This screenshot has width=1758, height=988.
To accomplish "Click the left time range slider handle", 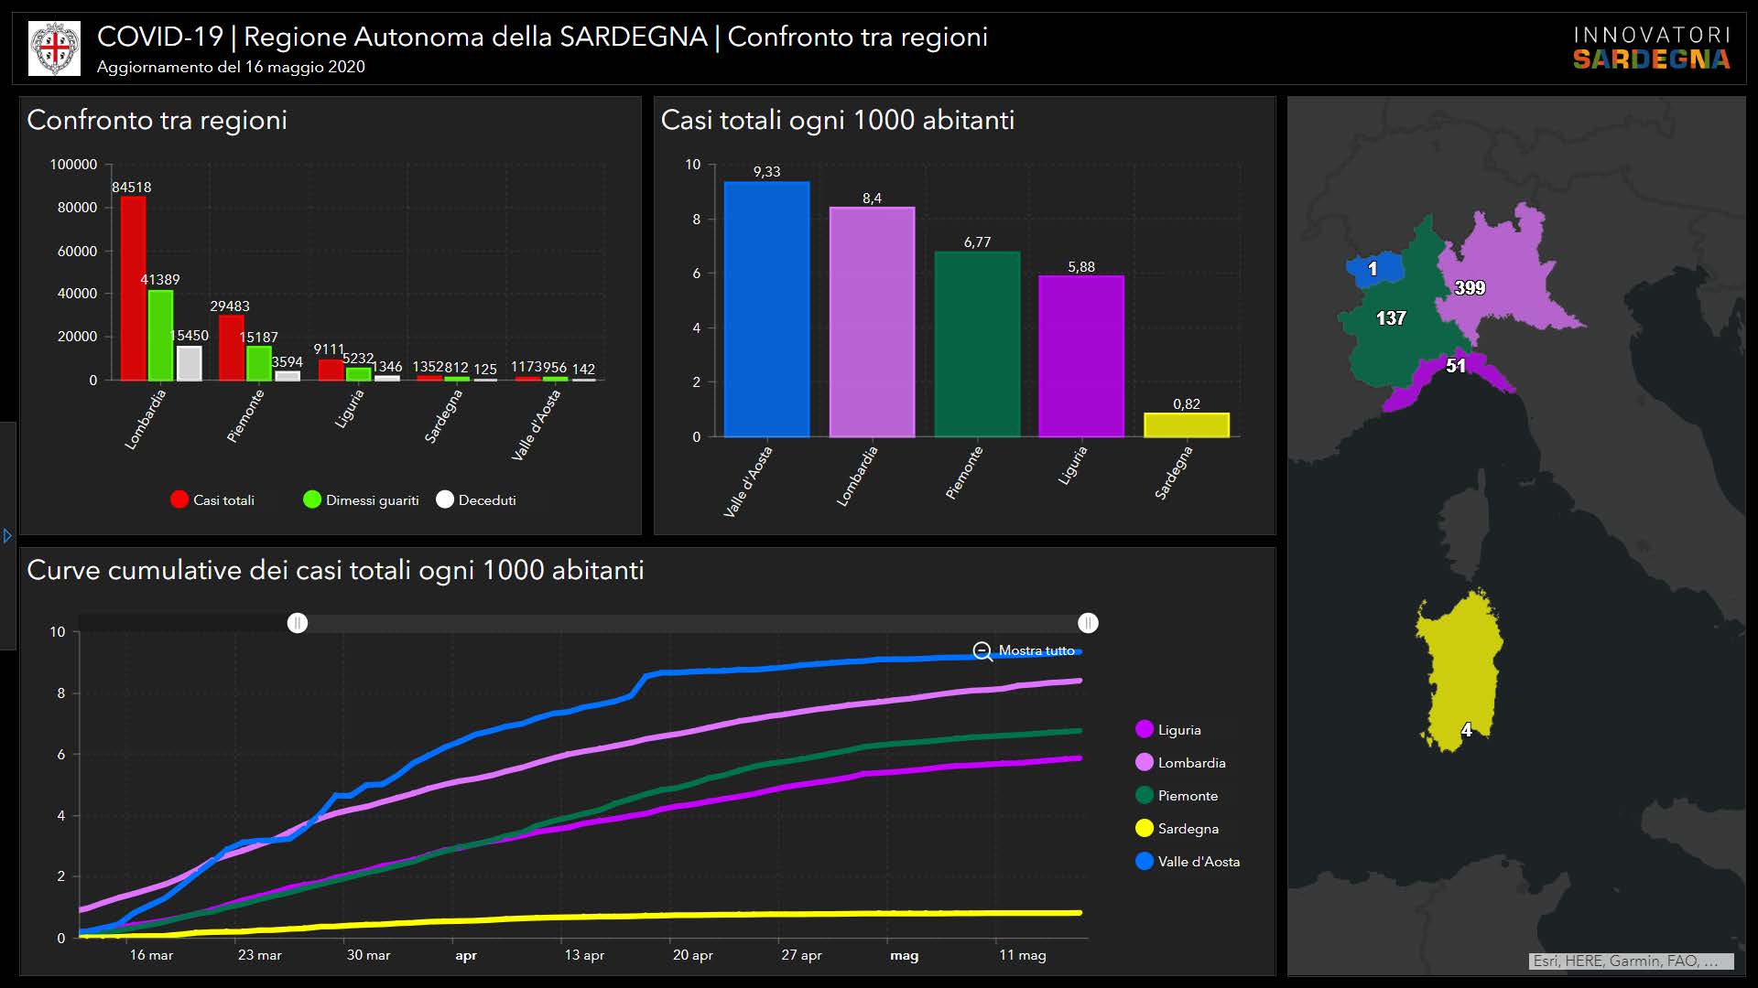I will click(x=298, y=623).
